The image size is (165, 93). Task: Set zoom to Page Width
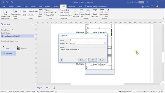49,15
